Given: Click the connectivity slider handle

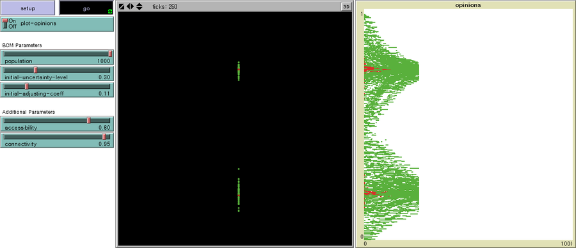Looking at the screenshot, I should [104, 137].
